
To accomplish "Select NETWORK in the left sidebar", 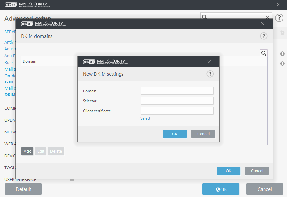I will [10, 132].
